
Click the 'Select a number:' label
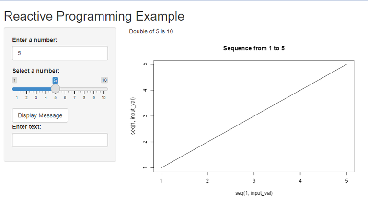coord(36,71)
